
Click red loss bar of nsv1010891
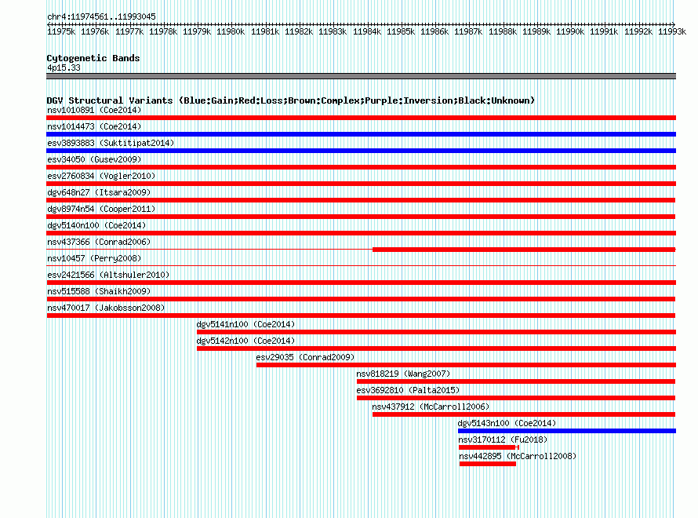tap(361, 118)
